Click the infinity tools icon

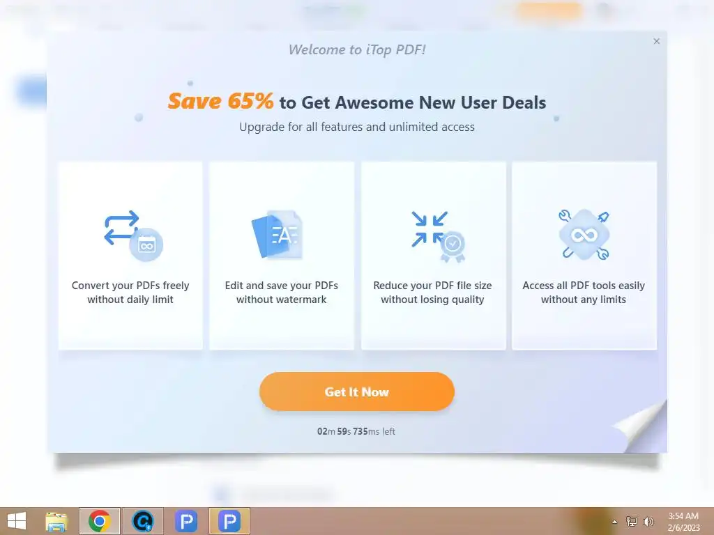coord(584,235)
